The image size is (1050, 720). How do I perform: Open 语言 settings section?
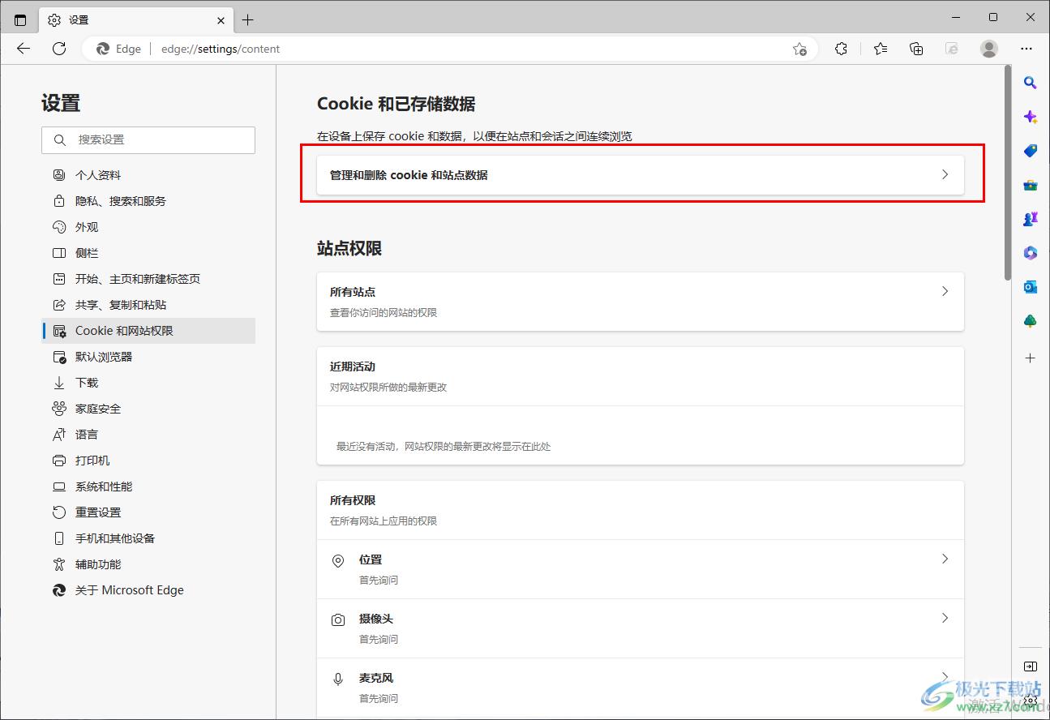pos(148,435)
